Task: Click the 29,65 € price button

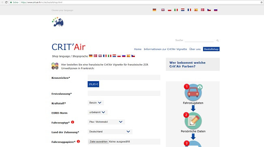Action: [x=93, y=84]
